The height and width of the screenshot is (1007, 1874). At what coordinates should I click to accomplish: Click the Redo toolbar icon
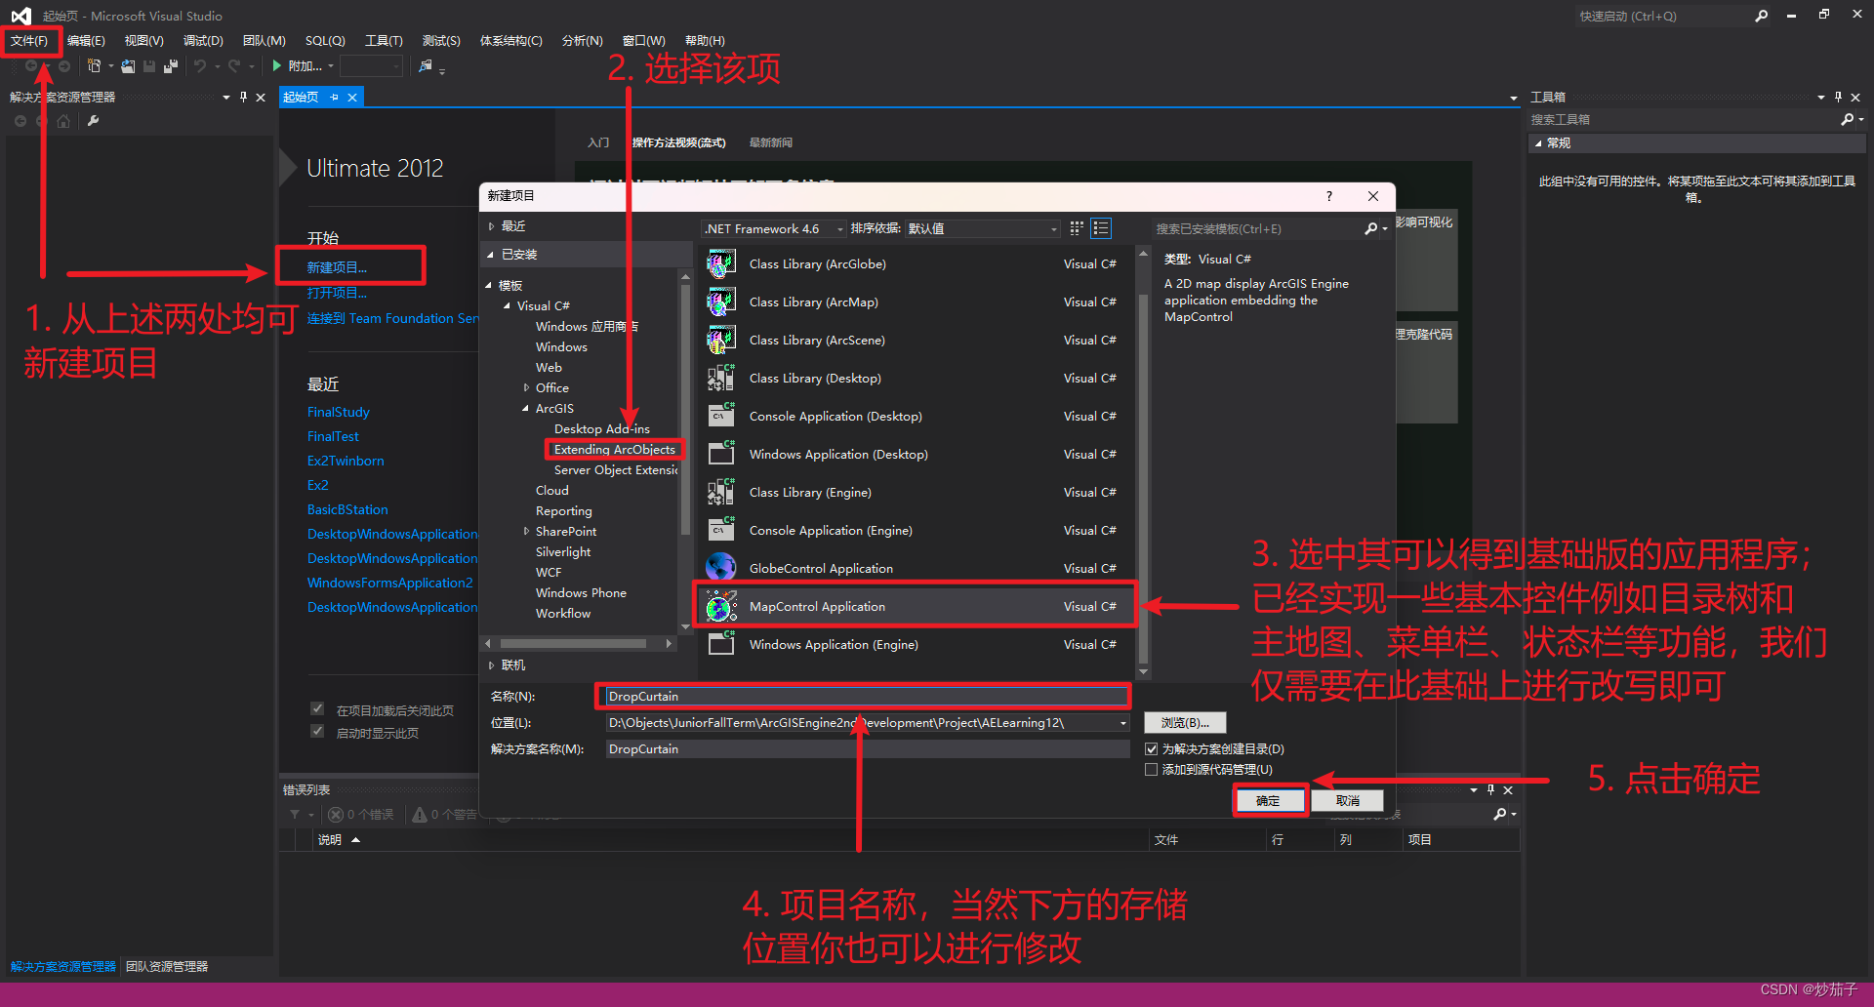click(234, 66)
